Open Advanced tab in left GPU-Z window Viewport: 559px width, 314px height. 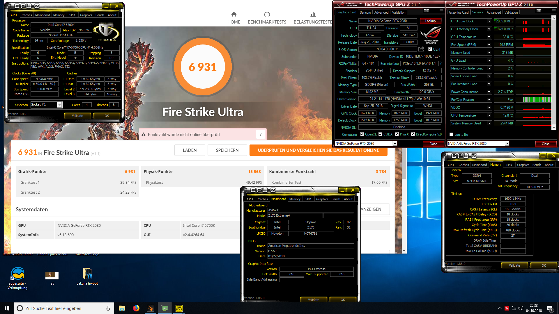click(x=381, y=13)
